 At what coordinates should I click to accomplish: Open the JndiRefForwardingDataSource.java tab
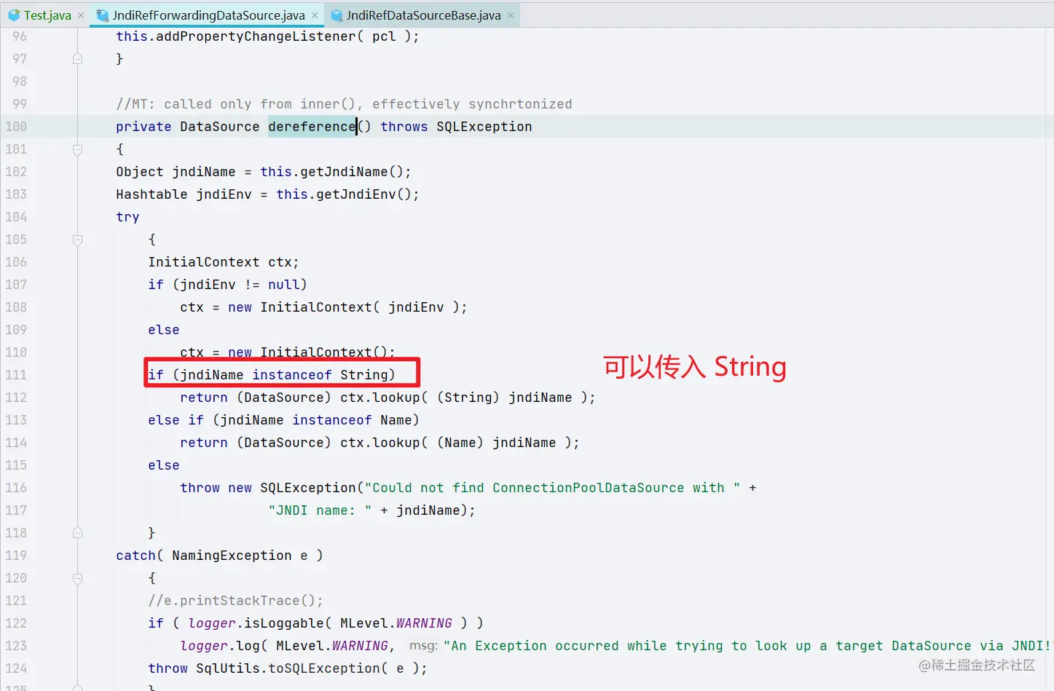[x=208, y=15]
